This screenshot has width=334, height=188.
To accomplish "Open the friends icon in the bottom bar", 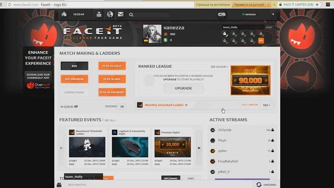I will pyautogui.click(x=59, y=185).
